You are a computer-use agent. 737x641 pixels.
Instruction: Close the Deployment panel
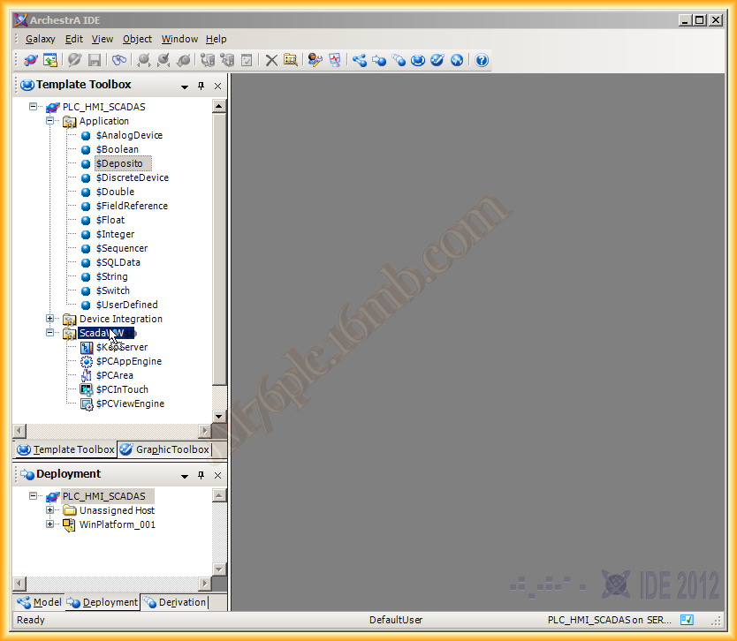click(217, 475)
